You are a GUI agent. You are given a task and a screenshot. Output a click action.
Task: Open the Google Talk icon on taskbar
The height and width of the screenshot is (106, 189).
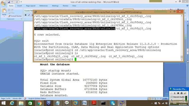coord(67,103)
